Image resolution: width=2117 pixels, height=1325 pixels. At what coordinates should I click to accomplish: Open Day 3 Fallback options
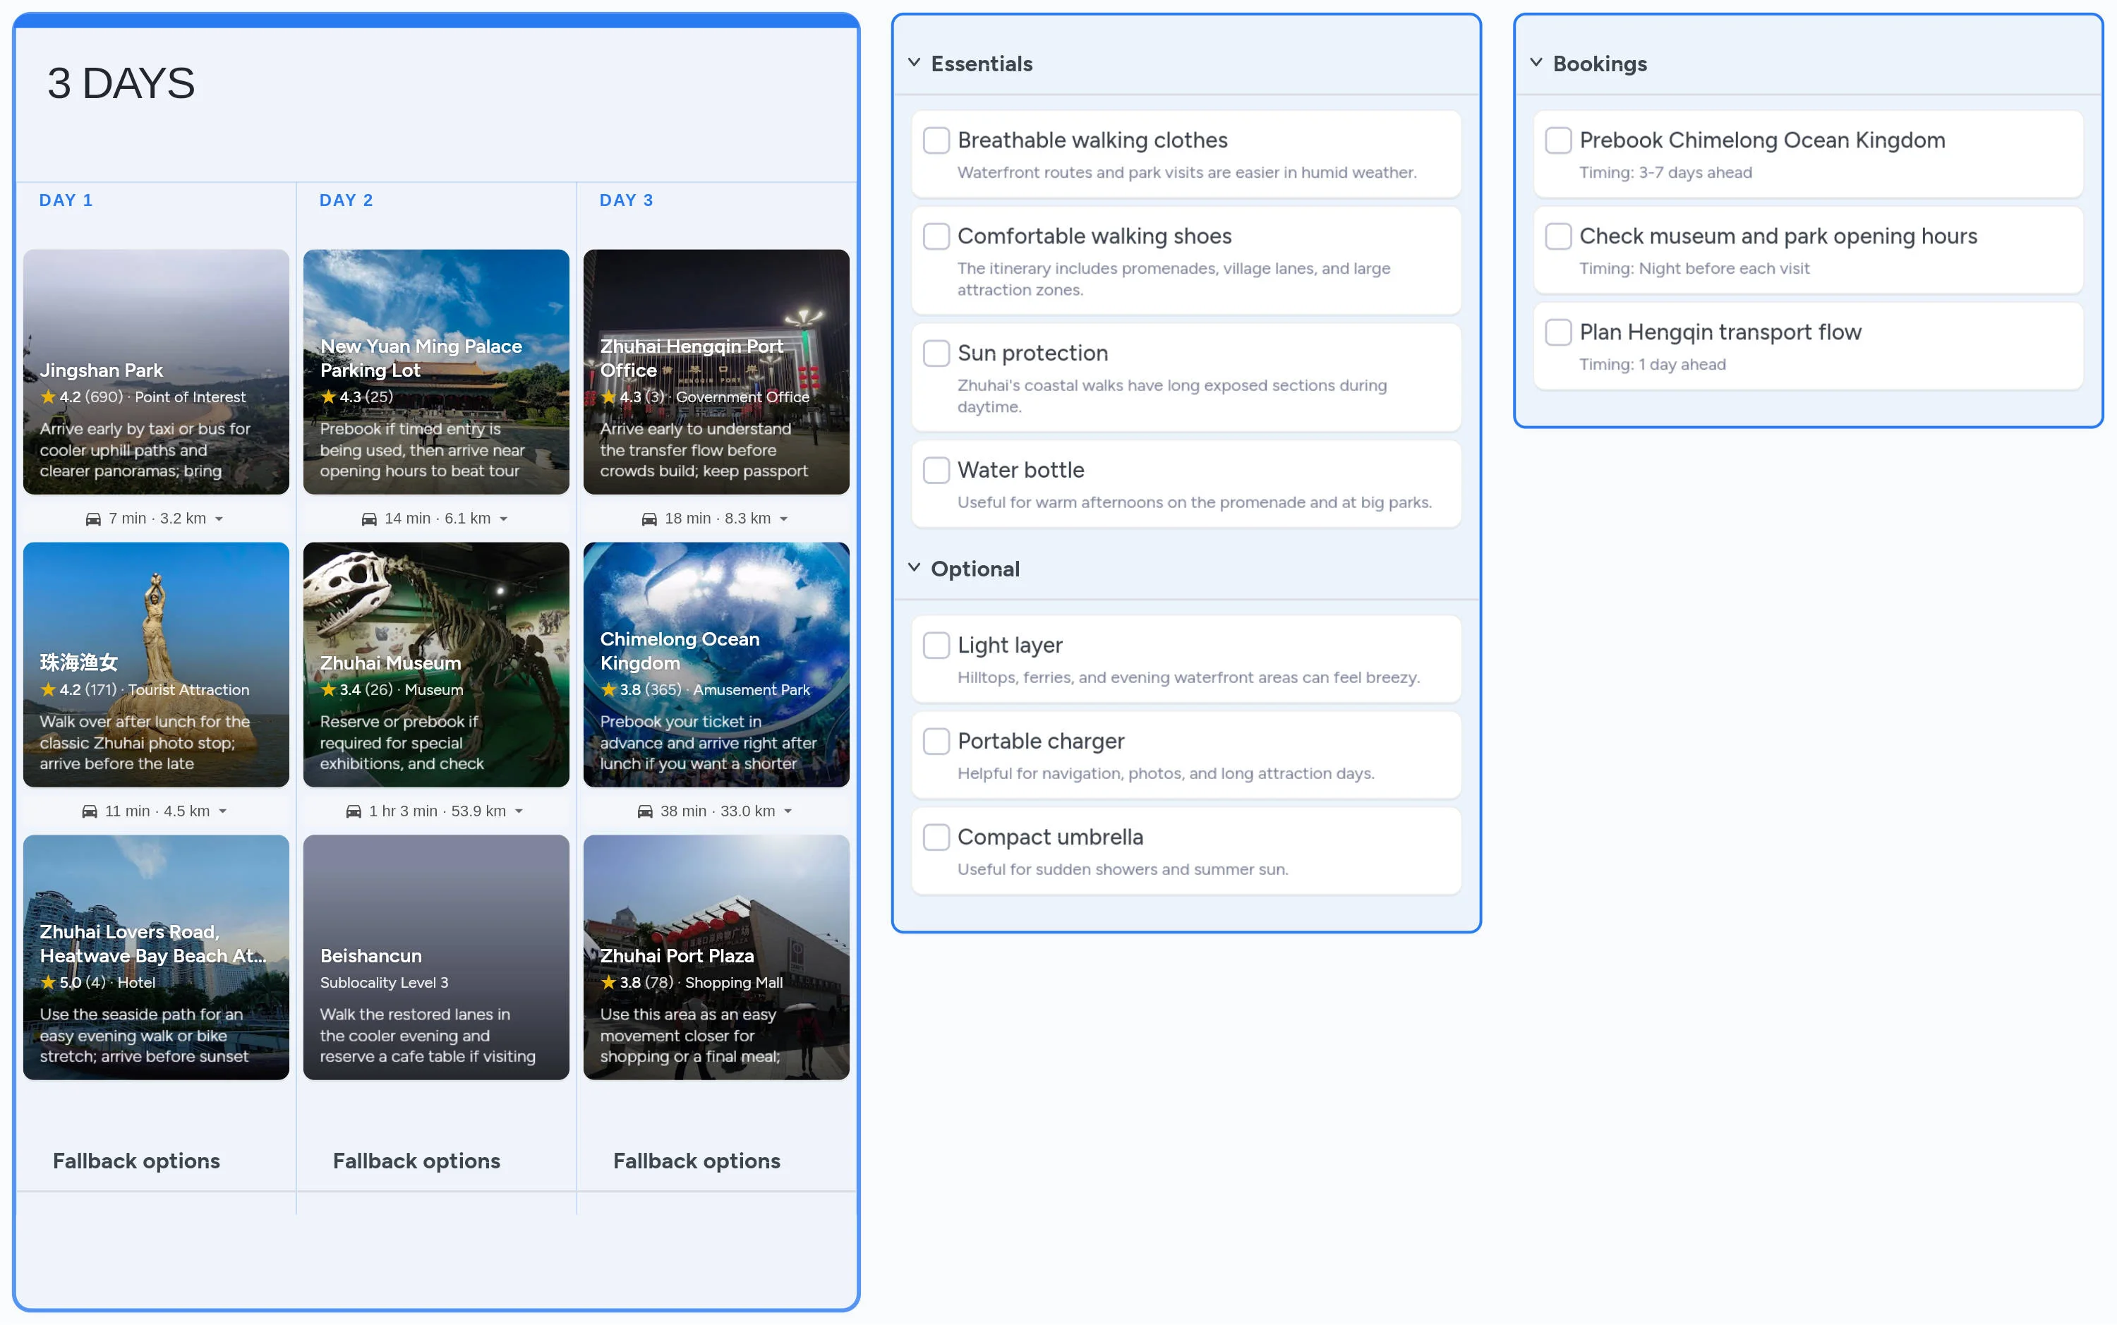click(x=696, y=1160)
